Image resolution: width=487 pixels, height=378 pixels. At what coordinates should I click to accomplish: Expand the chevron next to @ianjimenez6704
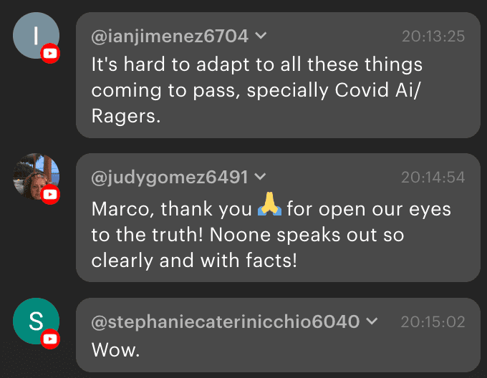coord(261,35)
